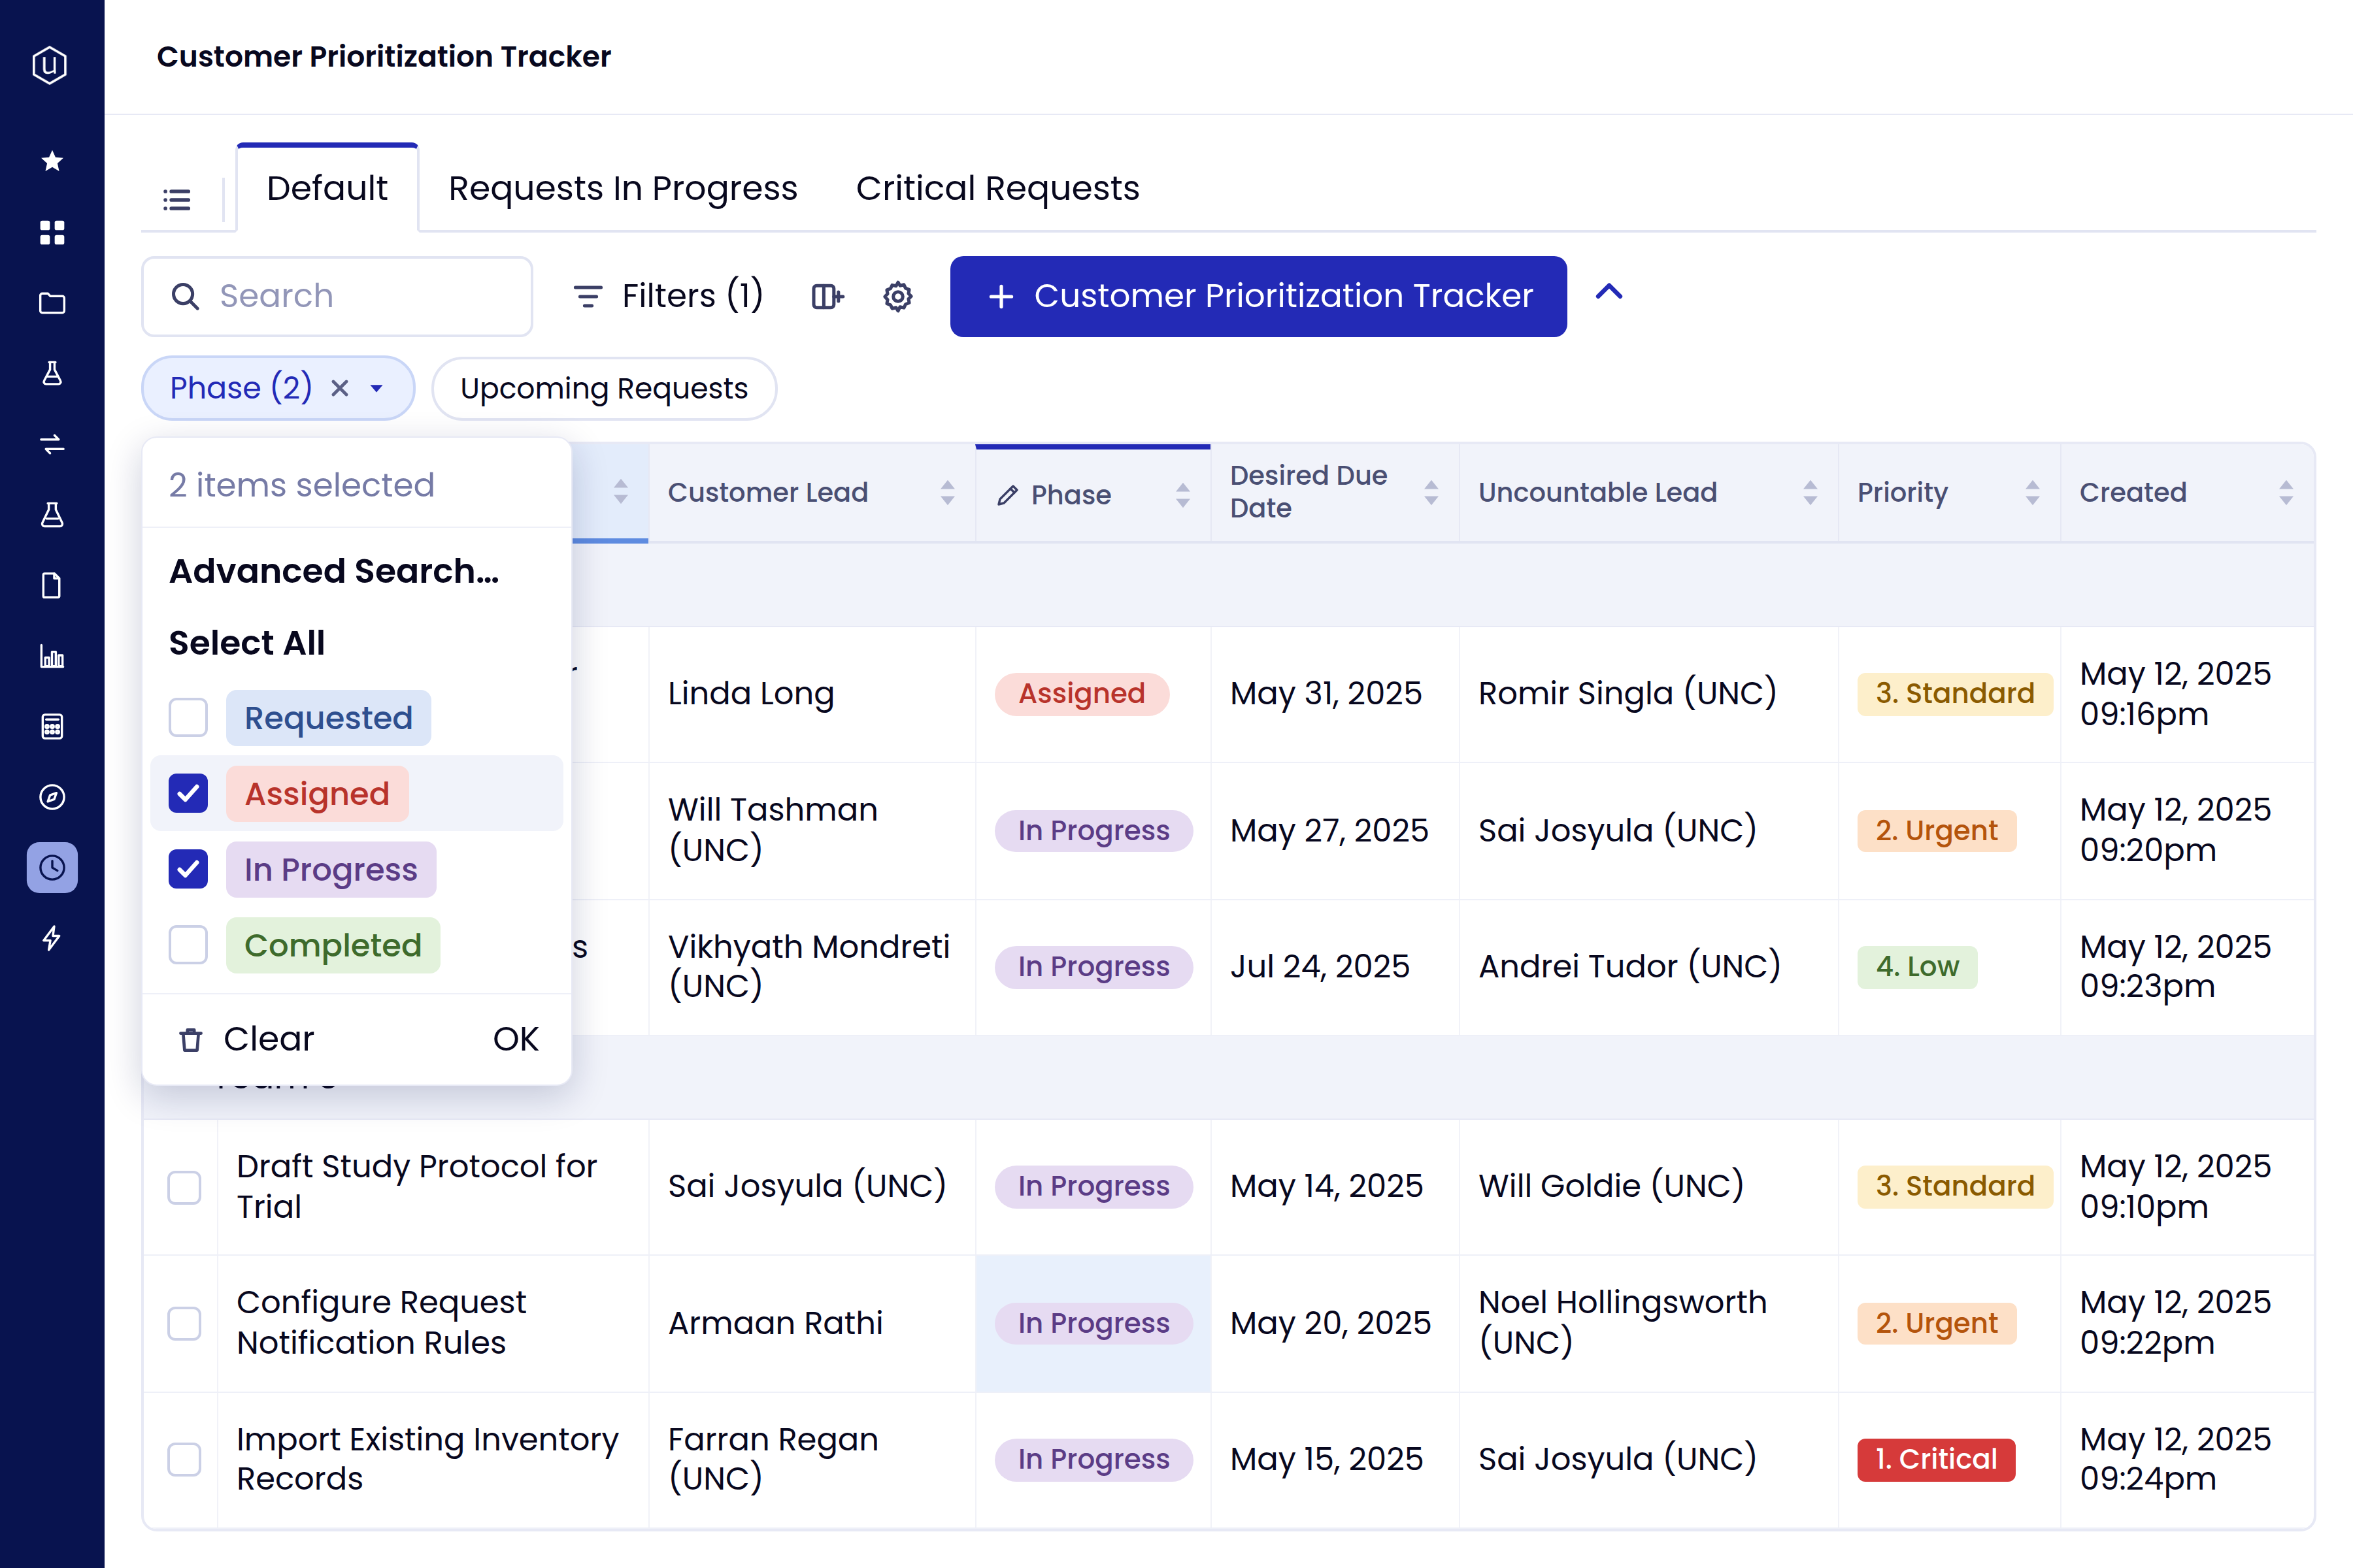Open the document page icon in sidebar
Viewport: 2353px width, 1568px height.
coord(52,585)
